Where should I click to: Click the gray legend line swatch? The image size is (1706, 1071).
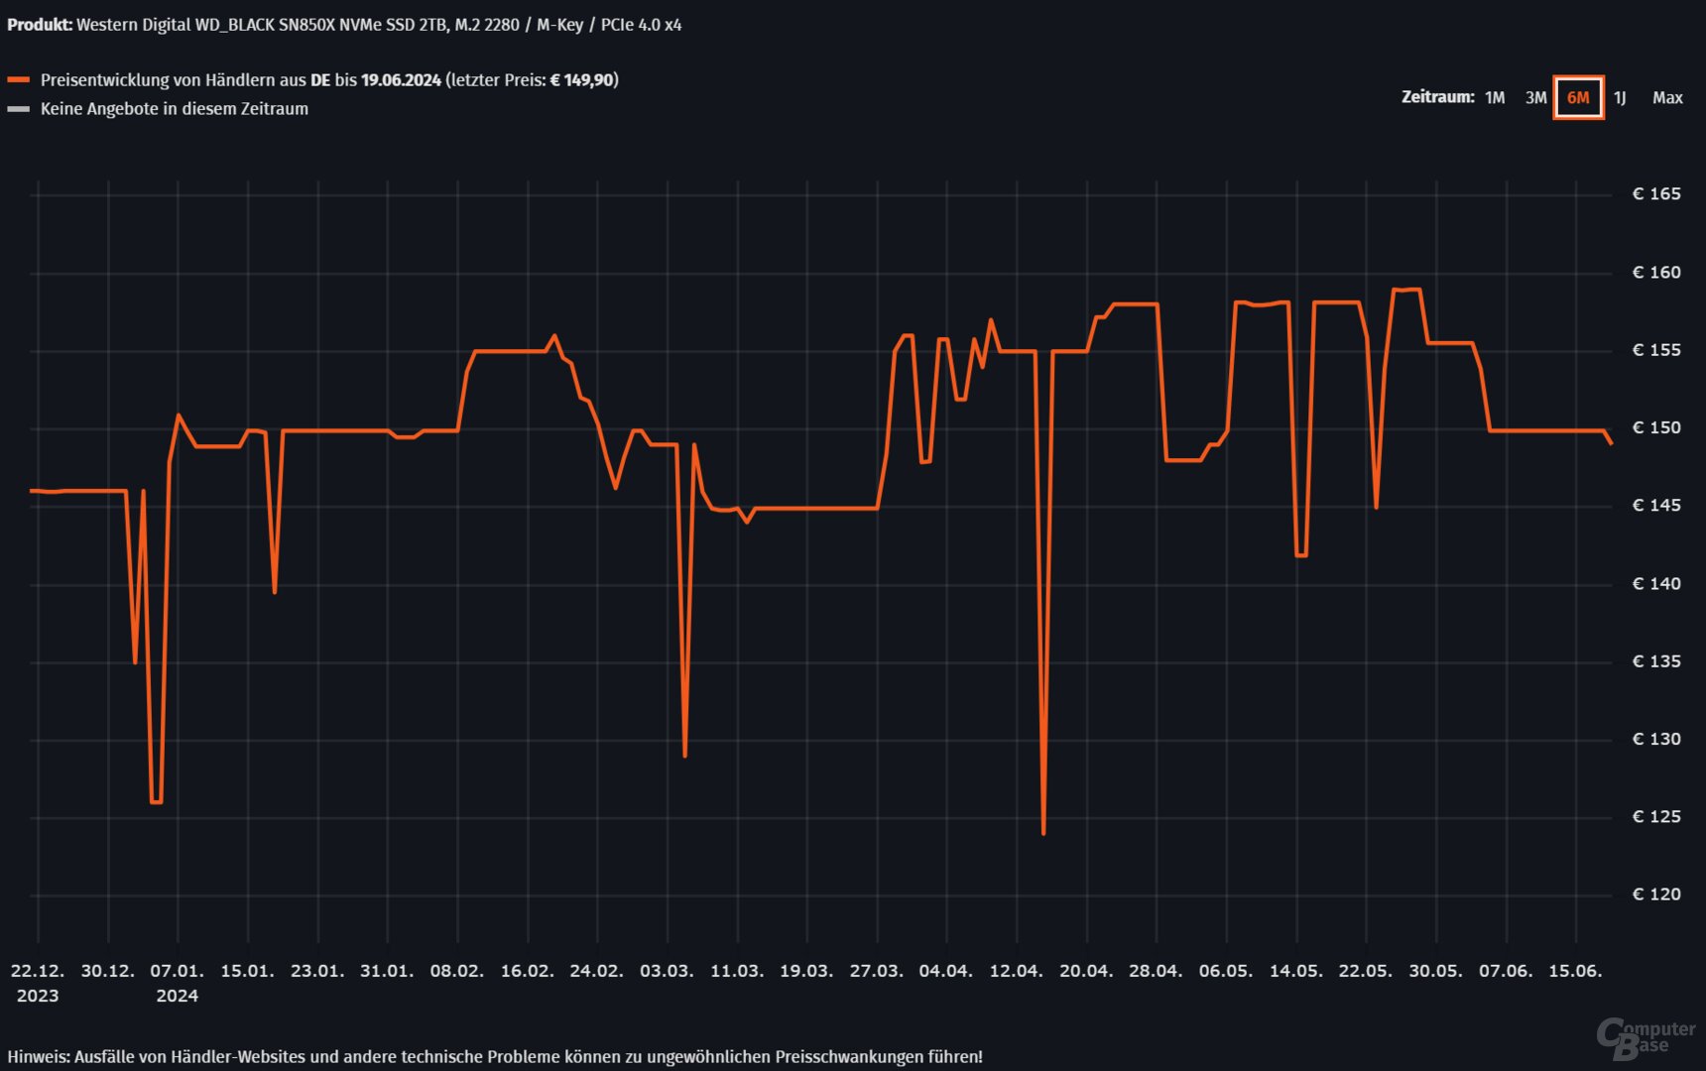click(x=18, y=109)
